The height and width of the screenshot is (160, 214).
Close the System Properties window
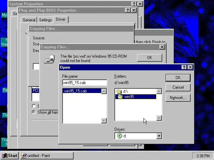[140, 4]
